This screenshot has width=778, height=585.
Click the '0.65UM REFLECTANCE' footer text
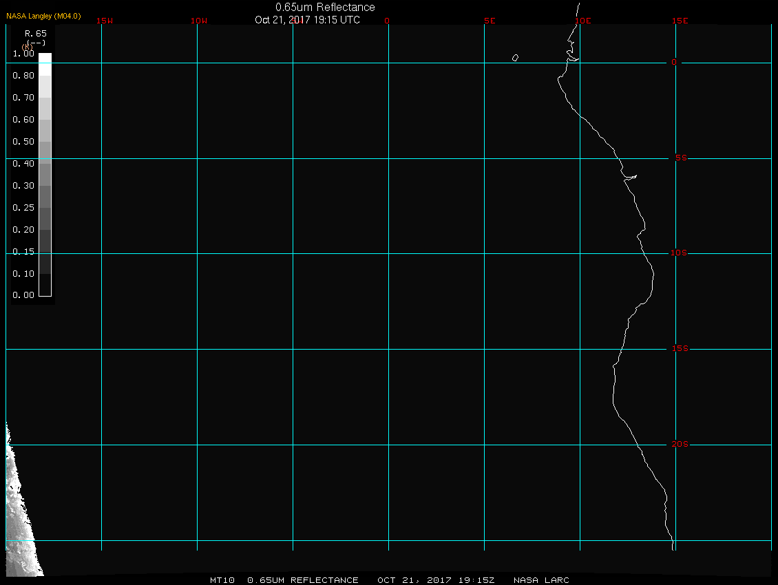[x=303, y=580]
